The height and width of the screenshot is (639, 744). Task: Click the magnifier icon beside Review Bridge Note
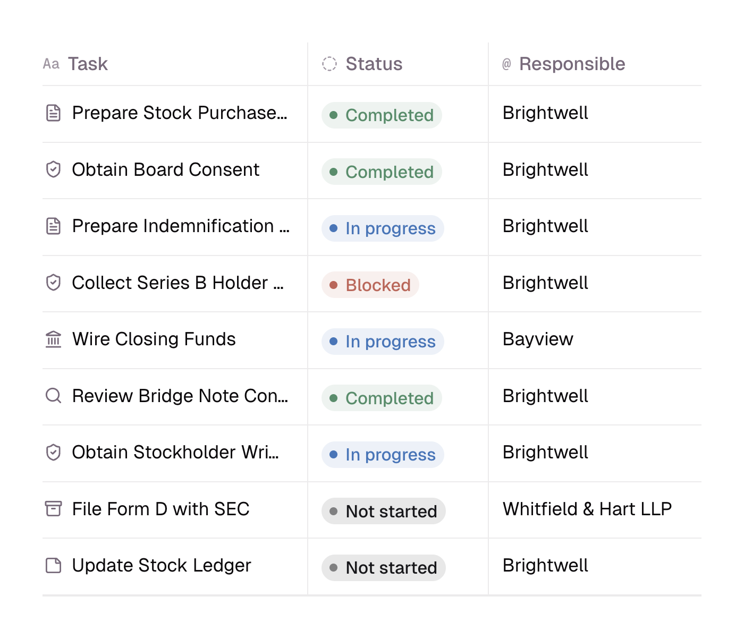[x=54, y=396]
